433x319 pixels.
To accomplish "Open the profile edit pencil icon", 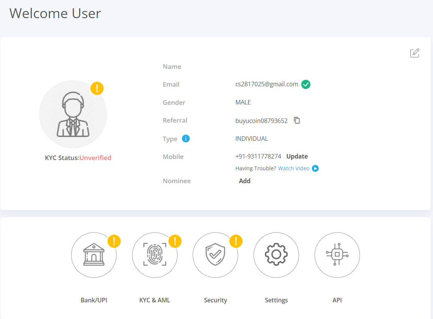I will (414, 53).
